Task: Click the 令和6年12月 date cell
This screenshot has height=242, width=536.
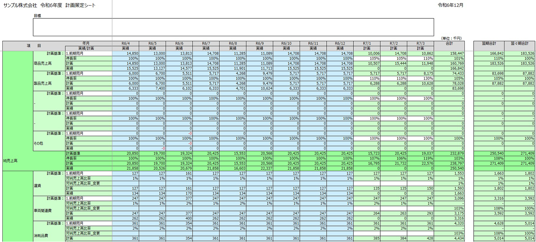Action: tap(451, 5)
